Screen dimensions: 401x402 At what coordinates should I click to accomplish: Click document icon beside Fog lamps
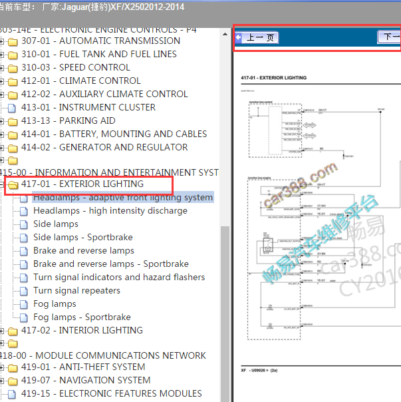click(24, 305)
